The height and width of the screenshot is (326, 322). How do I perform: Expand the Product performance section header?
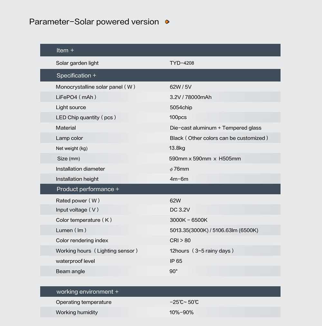(88, 189)
